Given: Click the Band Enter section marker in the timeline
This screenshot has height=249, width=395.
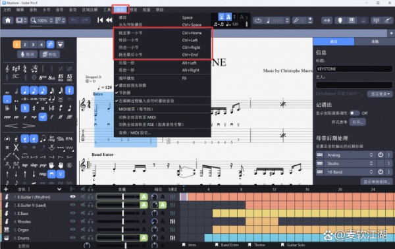Looking at the screenshot, I should (226, 244).
